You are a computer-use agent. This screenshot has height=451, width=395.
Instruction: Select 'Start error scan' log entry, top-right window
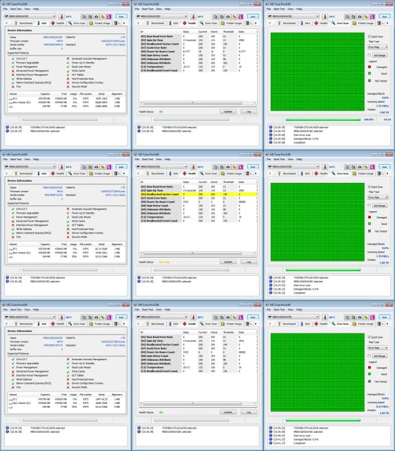coord(301,135)
